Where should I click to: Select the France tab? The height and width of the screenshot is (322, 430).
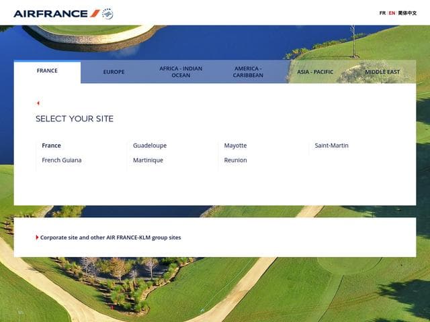(47, 71)
